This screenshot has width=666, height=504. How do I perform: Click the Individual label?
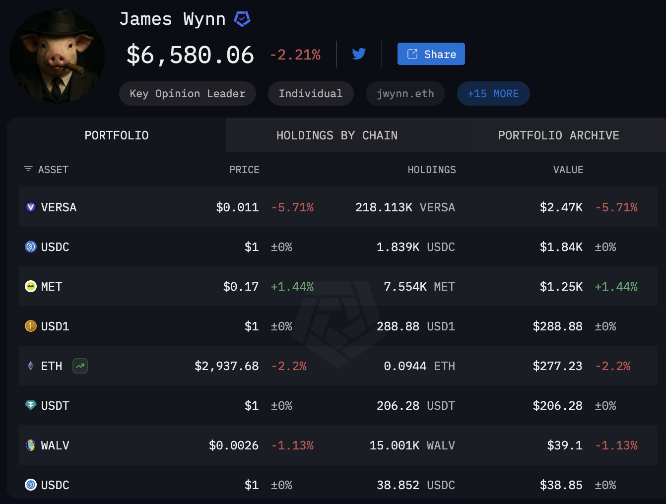click(311, 93)
